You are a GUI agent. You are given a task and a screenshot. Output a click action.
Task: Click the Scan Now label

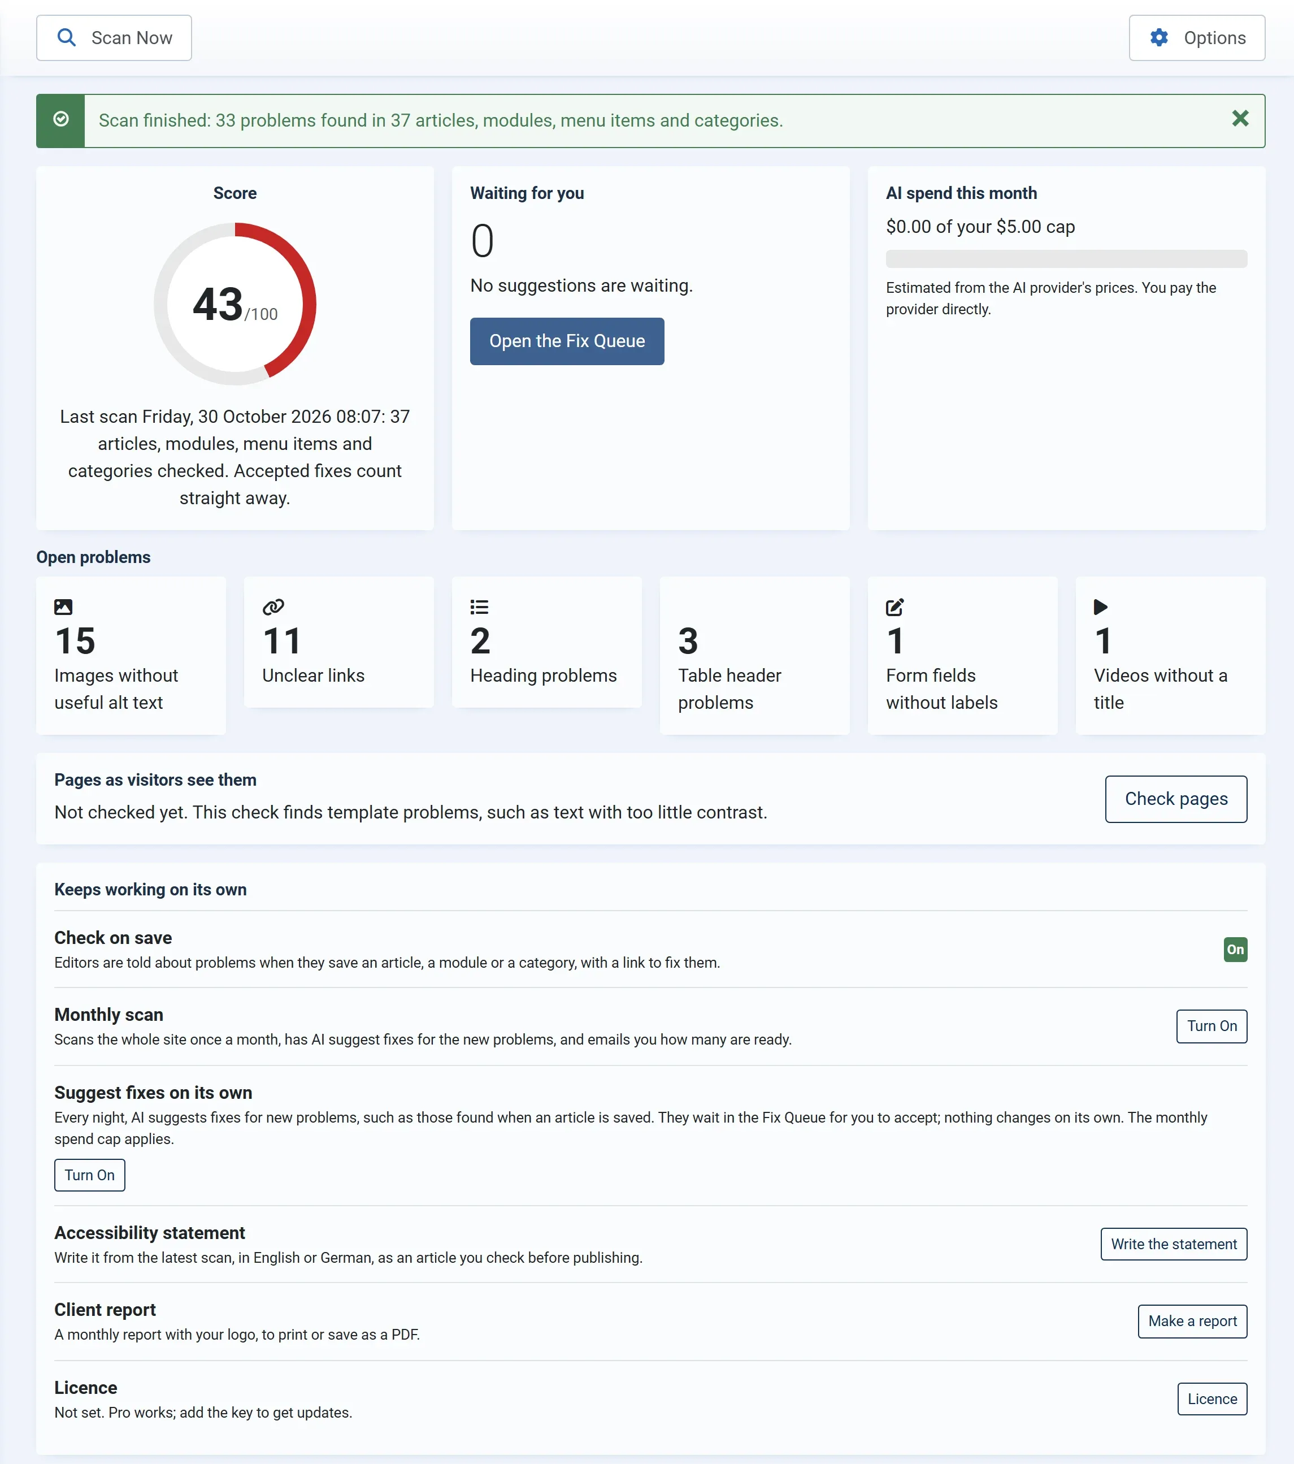tap(132, 38)
